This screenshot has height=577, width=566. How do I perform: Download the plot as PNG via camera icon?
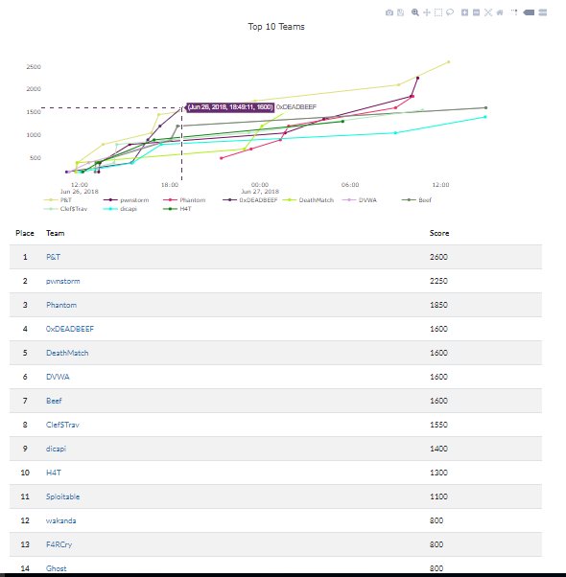tap(389, 12)
